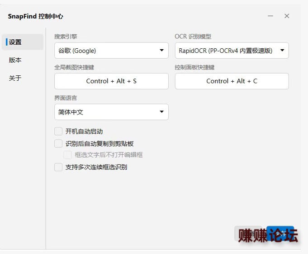Click the SnapFind 控制中心 title text
This screenshot has height=254, width=308.
pos(35,16)
